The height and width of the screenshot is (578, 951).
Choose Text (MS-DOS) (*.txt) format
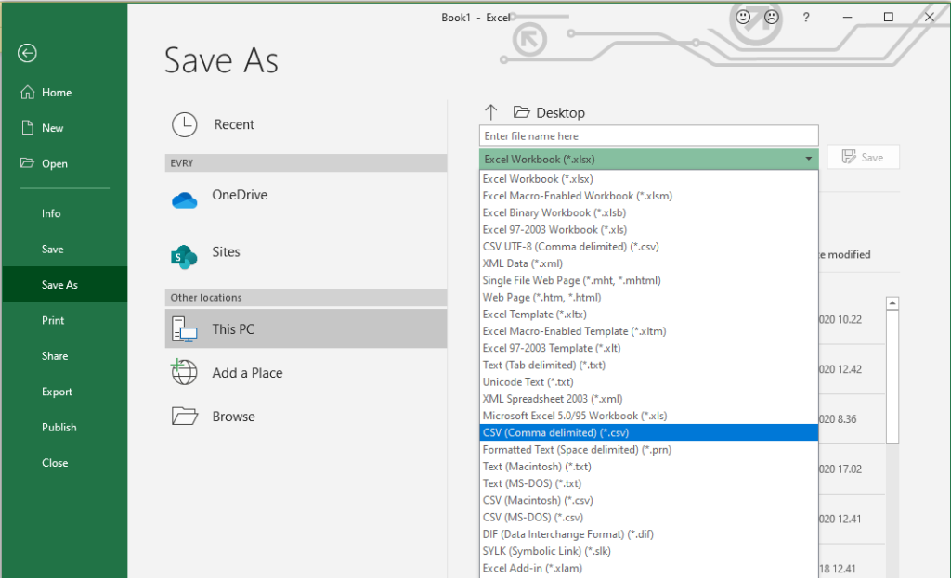(648, 483)
